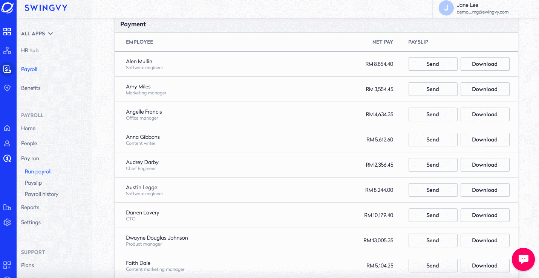539x278 pixels.
Task: Expand the ALL APPS dropdown
Action: pos(37,33)
